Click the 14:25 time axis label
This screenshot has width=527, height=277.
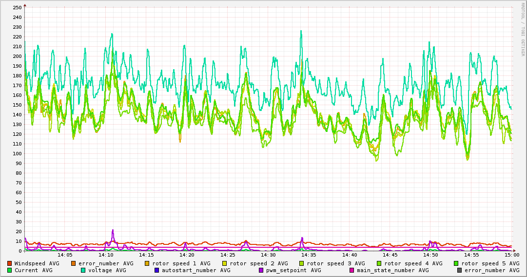228,255
